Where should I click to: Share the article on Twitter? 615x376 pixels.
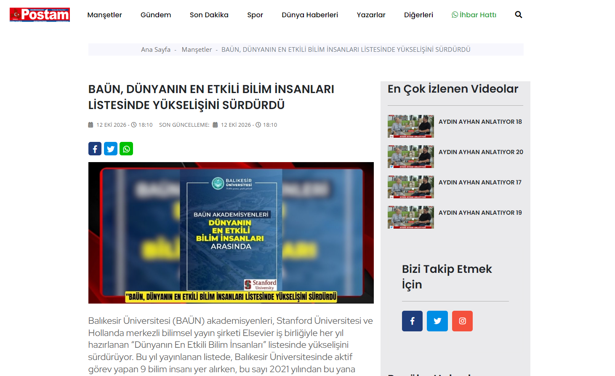pos(111,149)
